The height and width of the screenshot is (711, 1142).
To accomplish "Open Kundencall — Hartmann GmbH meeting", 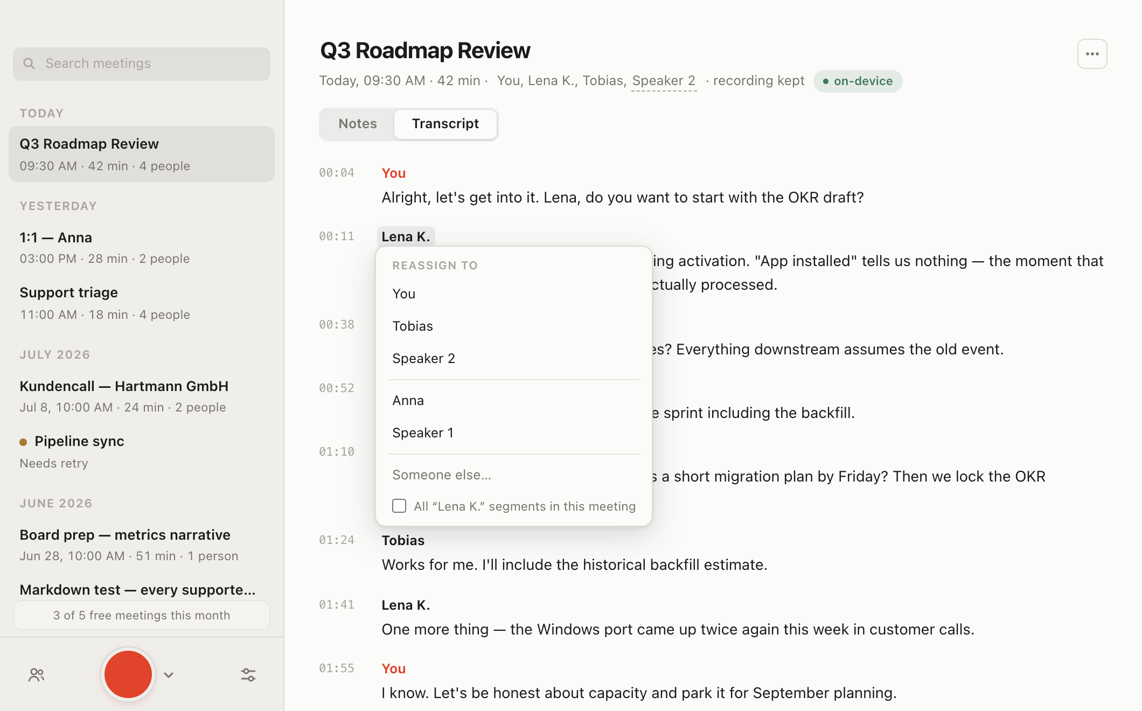I will (142, 396).
